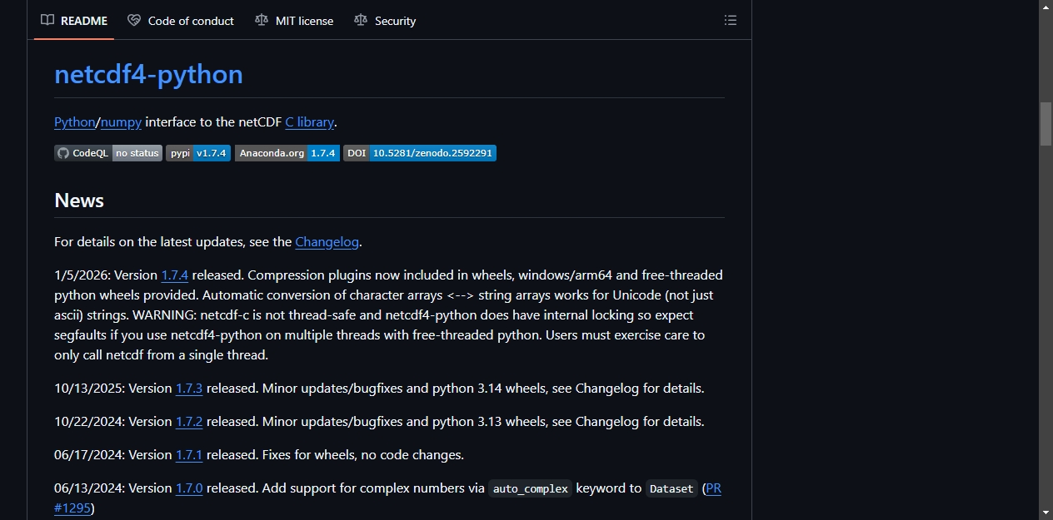This screenshot has height=520, width=1053.
Task: Click the 06/17/2024 release note text
Action: 259,454
